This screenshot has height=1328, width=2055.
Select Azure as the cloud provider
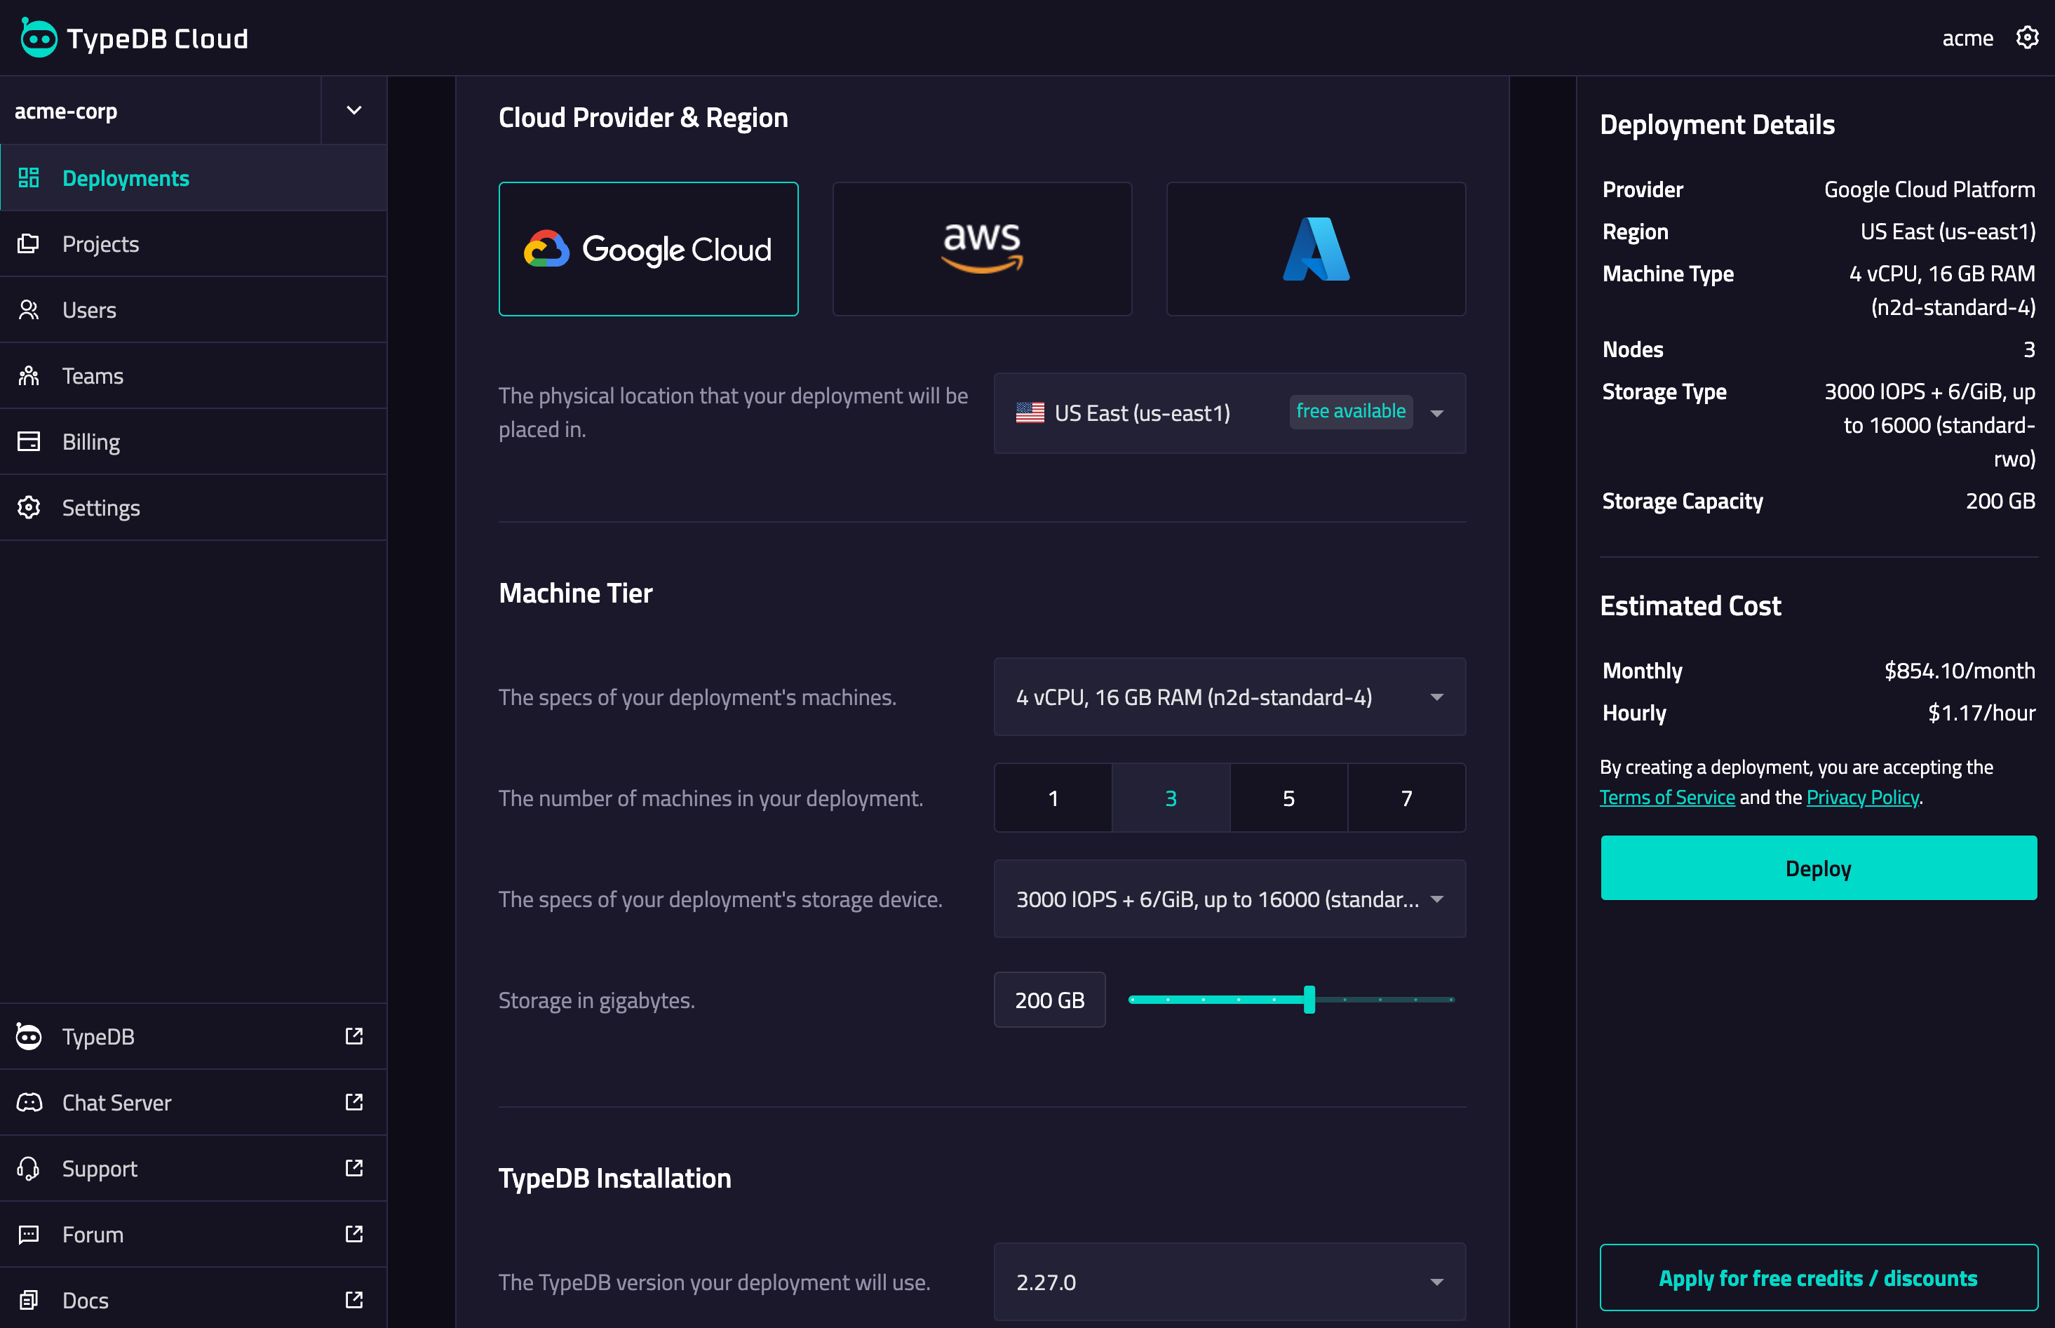[x=1315, y=248]
